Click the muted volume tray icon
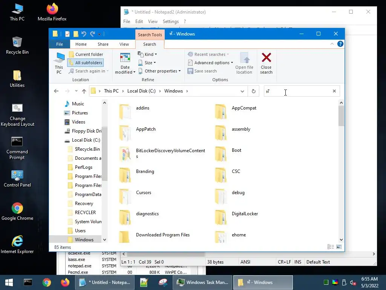 (x=353, y=282)
